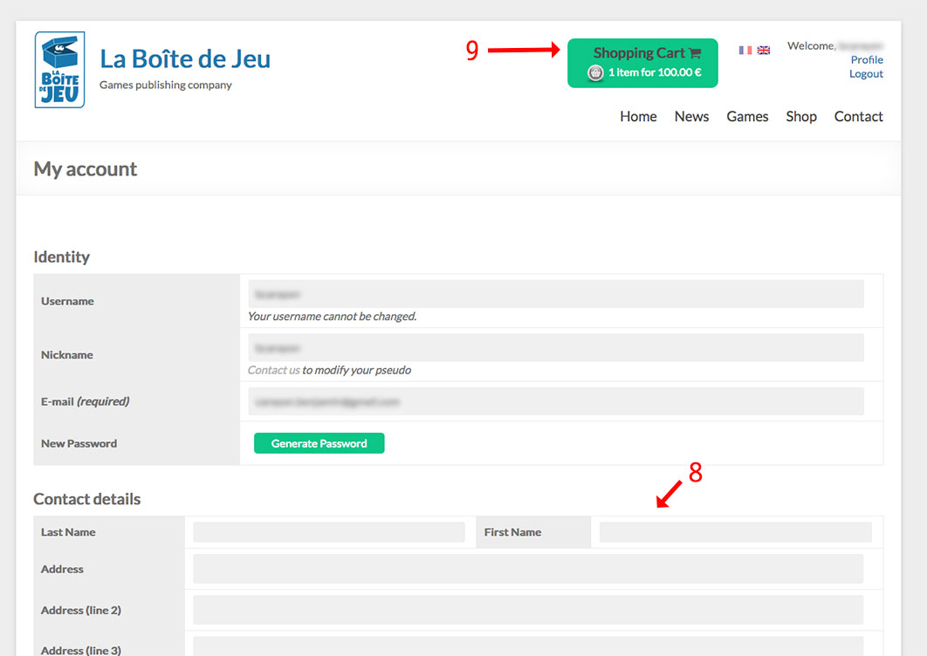The width and height of the screenshot is (927, 656).
Task: Click the La Boîte de Jeu title
Action: (185, 58)
